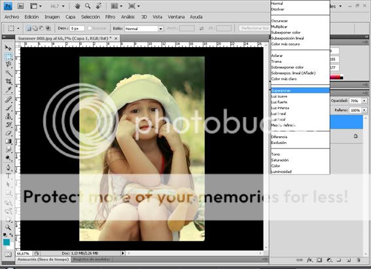Image resolution: width=371 pixels, height=269 pixels.
Task: Select the Healing Brush tool
Action: [9, 99]
